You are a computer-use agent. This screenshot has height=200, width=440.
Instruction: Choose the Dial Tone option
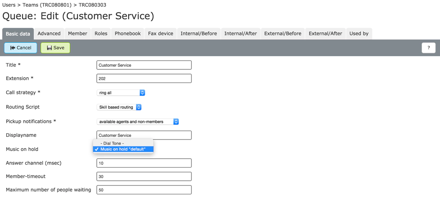112,143
